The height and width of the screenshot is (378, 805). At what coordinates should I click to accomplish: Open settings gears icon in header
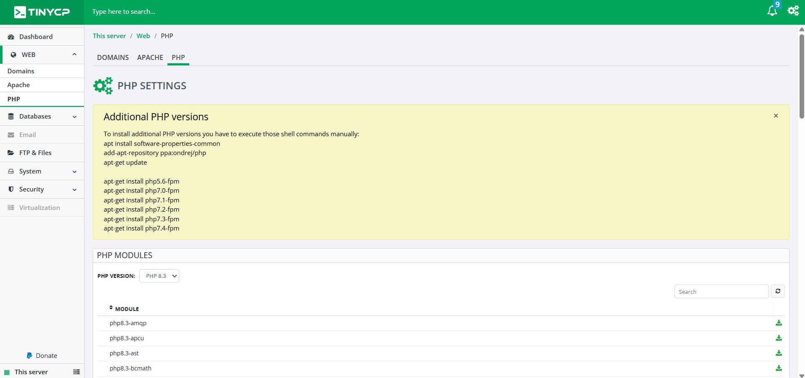click(793, 11)
